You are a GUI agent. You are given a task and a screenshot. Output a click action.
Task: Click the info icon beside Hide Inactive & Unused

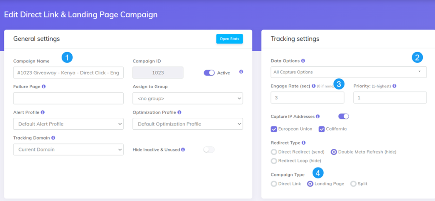183,150
